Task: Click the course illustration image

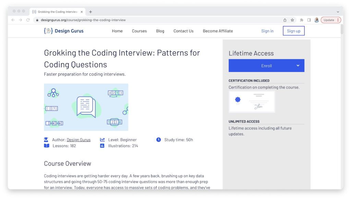Action: [86, 107]
